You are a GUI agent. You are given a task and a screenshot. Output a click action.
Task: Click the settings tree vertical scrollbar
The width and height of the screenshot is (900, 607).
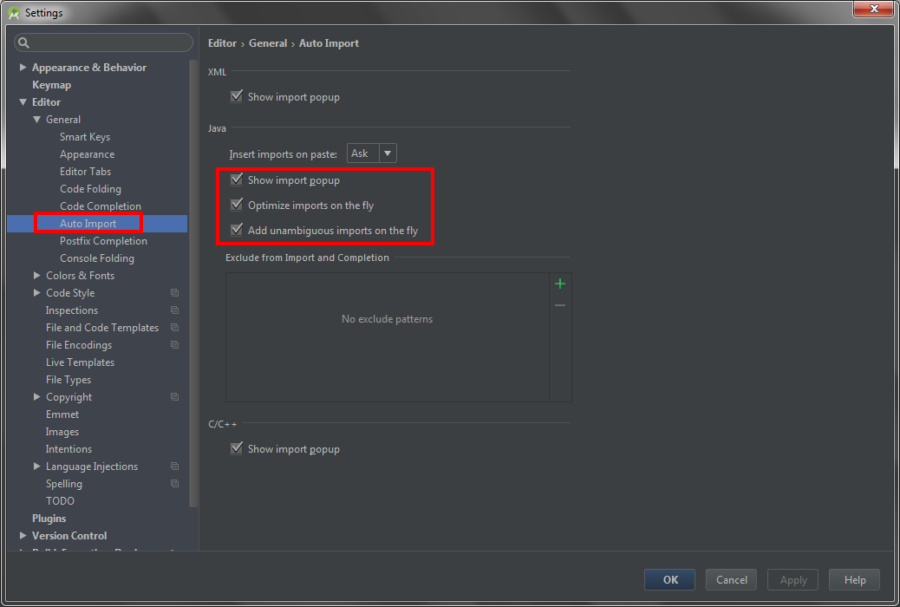193,283
